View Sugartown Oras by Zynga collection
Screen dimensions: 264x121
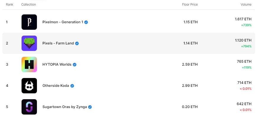point(65,107)
